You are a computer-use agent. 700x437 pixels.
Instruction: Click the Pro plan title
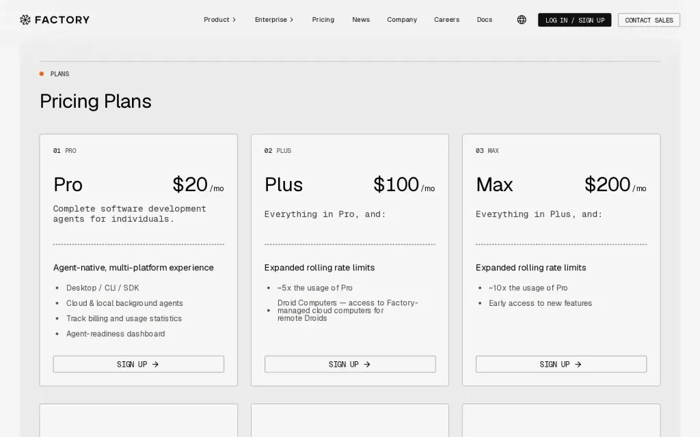[x=68, y=184]
